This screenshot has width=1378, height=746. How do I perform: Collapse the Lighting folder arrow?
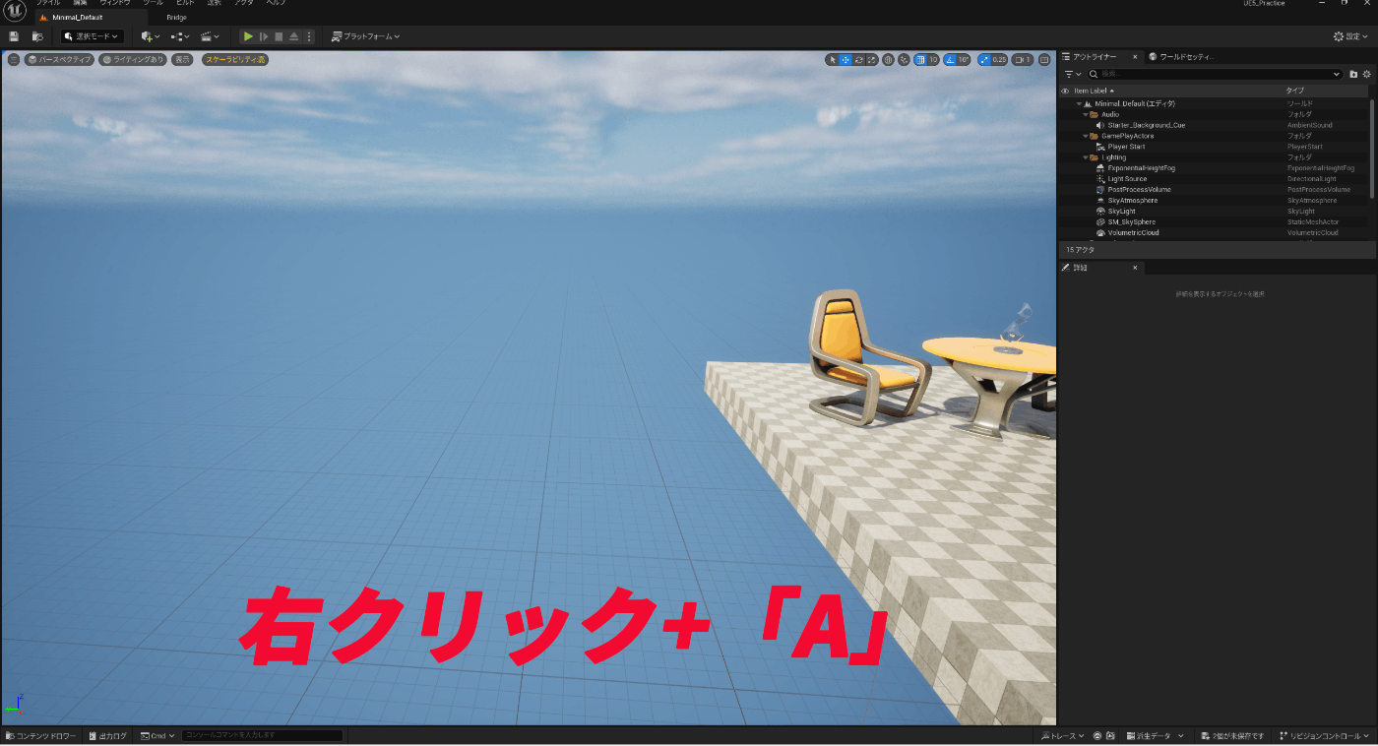tap(1086, 157)
